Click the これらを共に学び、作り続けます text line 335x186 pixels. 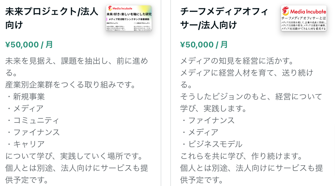(241, 156)
